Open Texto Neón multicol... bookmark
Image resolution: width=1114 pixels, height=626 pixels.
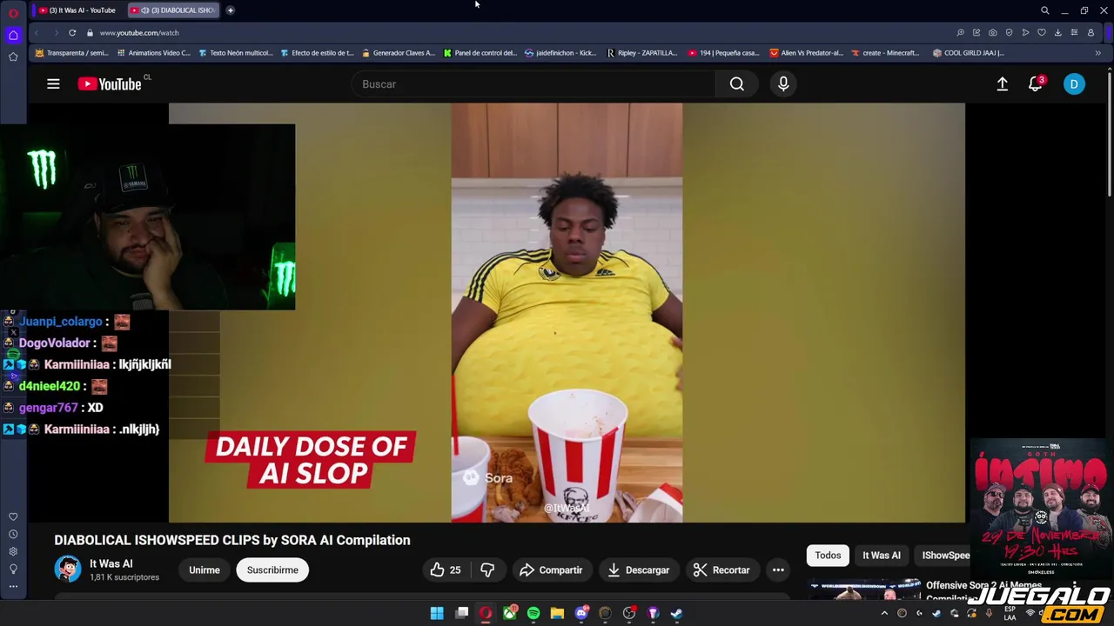pos(235,53)
